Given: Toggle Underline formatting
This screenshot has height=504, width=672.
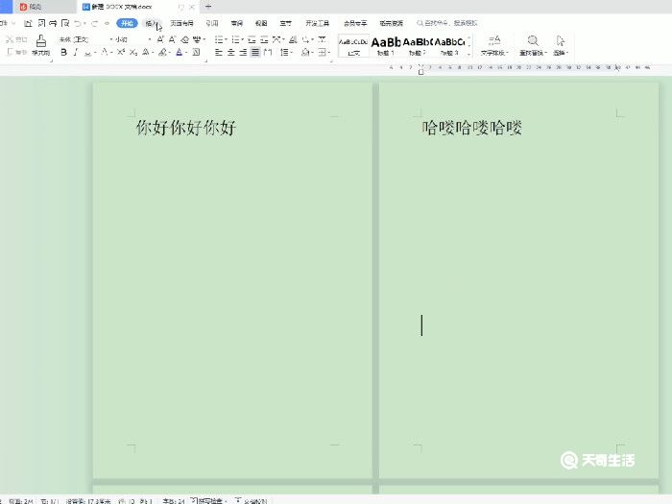Looking at the screenshot, I should pos(88,52).
